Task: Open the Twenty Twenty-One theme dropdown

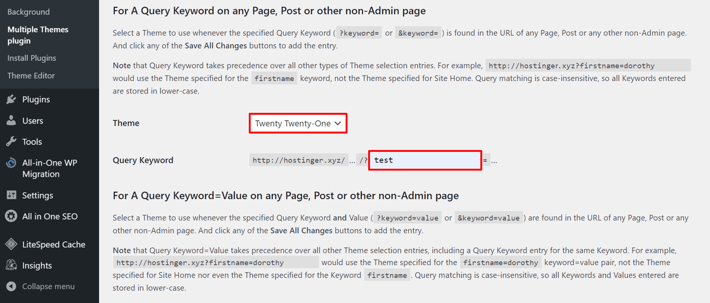Action: [x=298, y=123]
